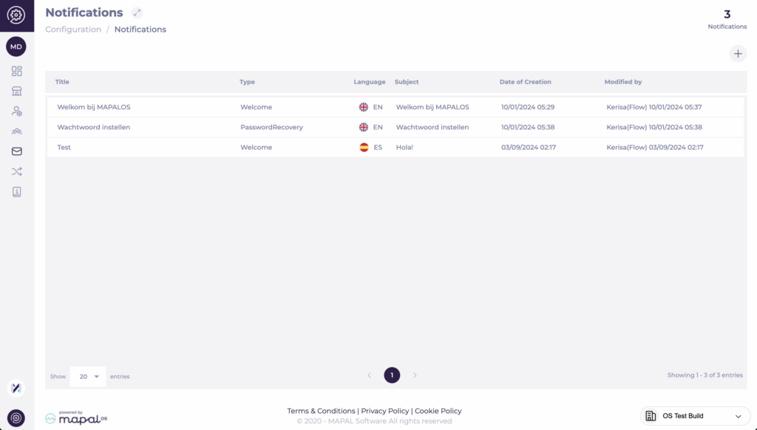757x430 pixels.
Task: Click the configuration gear logo in sidebar
Action: click(x=16, y=16)
